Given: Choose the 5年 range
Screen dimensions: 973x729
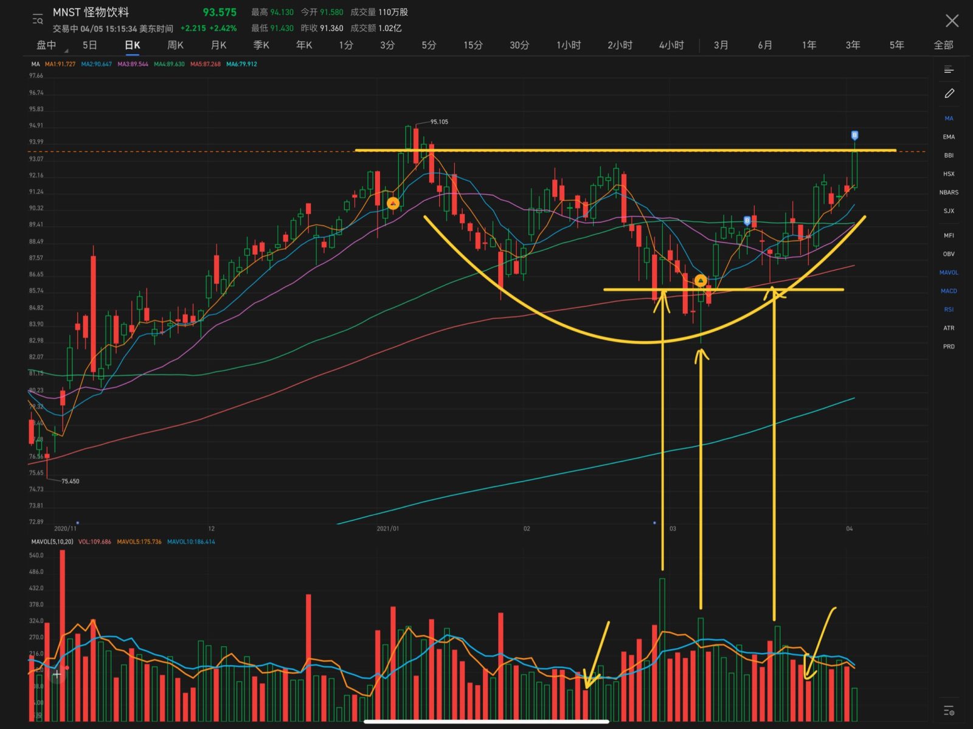Looking at the screenshot, I should tap(896, 45).
